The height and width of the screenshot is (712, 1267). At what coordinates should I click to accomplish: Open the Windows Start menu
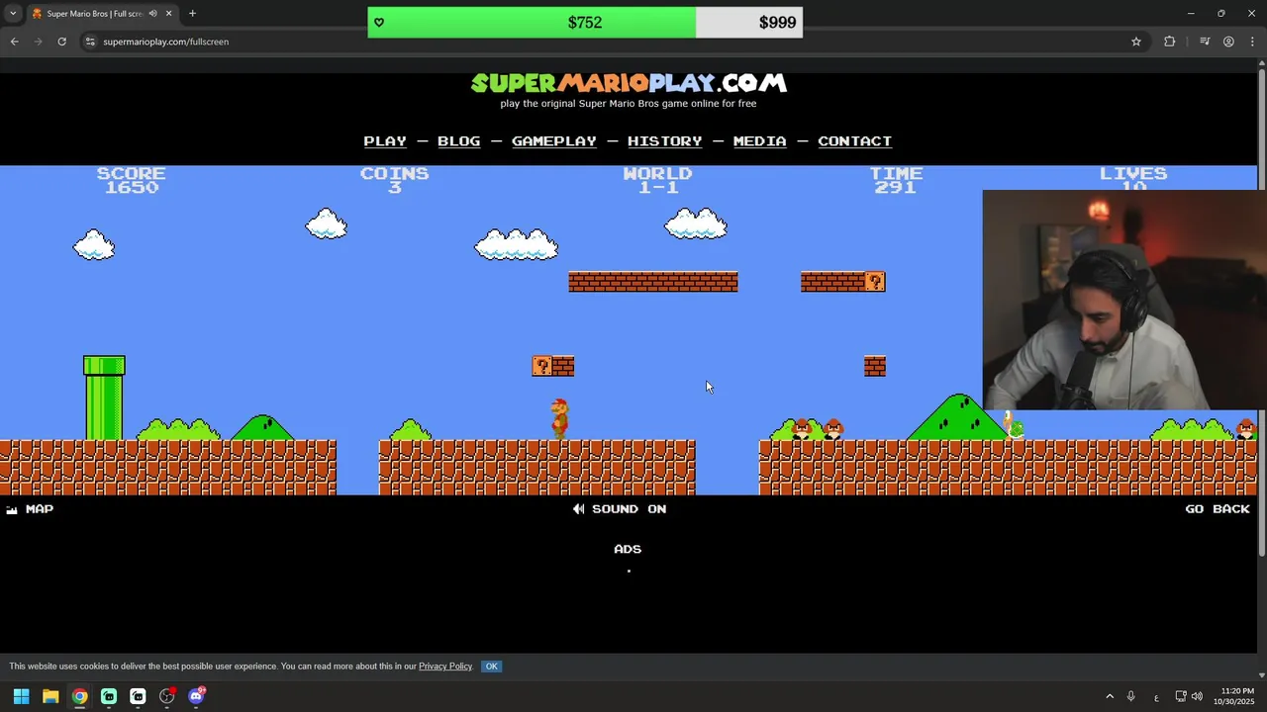pos(22,696)
